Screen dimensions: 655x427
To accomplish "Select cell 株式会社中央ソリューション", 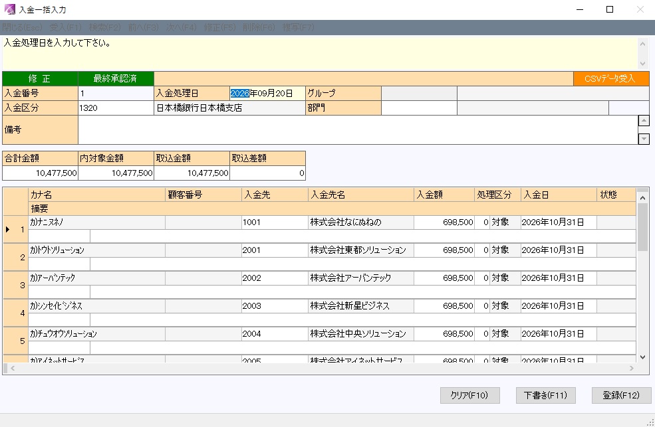I will click(x=361, y=334).
